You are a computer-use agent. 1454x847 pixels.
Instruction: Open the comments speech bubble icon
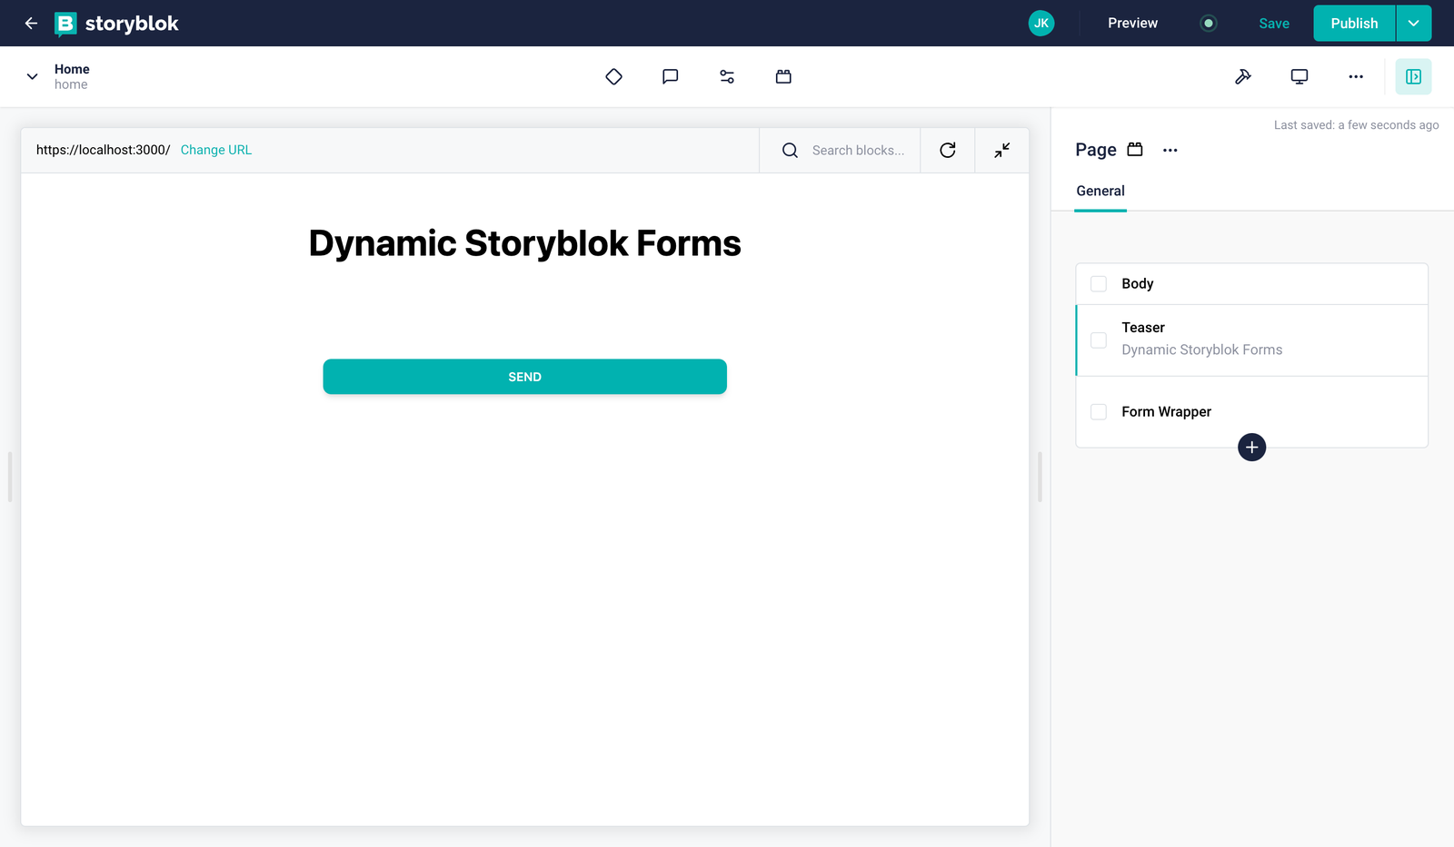point(671,77)
